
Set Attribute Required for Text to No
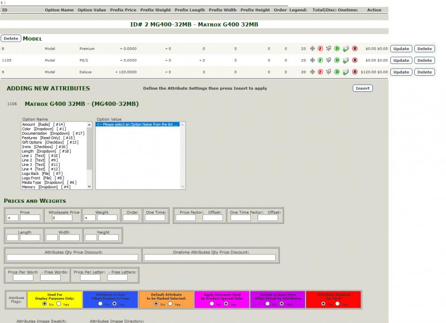pyautogui.click(x=323, y=304)
